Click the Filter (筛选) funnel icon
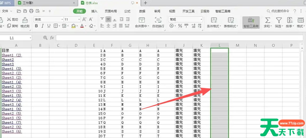The width and height of the screenshot is (306, 138). tap(278, 20)
